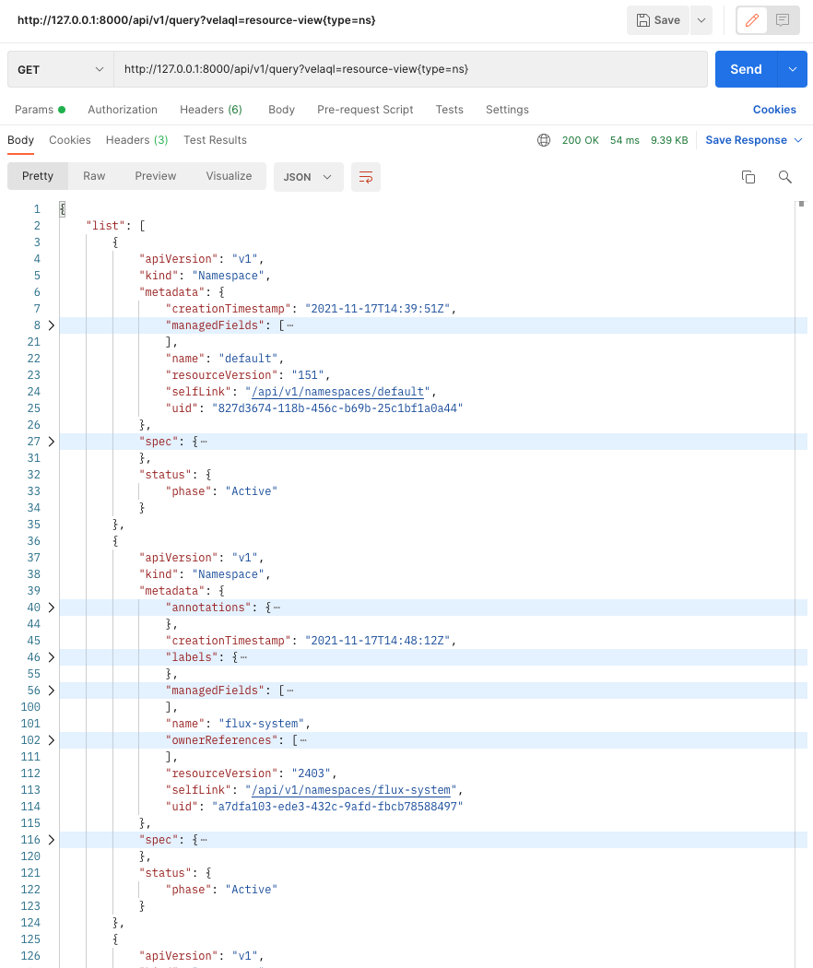Click the "list" key on line 2
This screenshot has height=968, width=813.
click(106, 225)
